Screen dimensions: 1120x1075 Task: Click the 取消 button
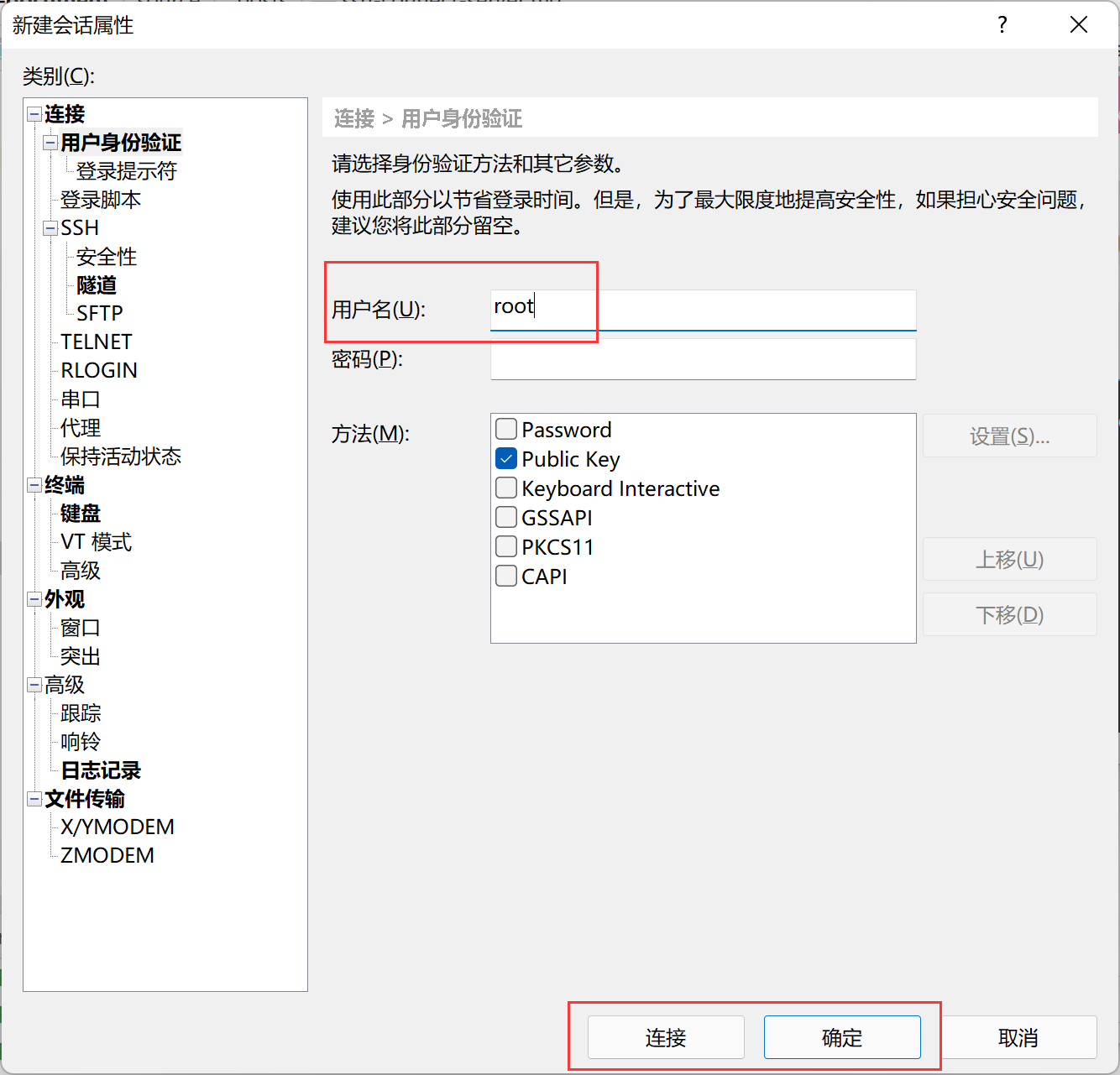tap(1018, 1038)
